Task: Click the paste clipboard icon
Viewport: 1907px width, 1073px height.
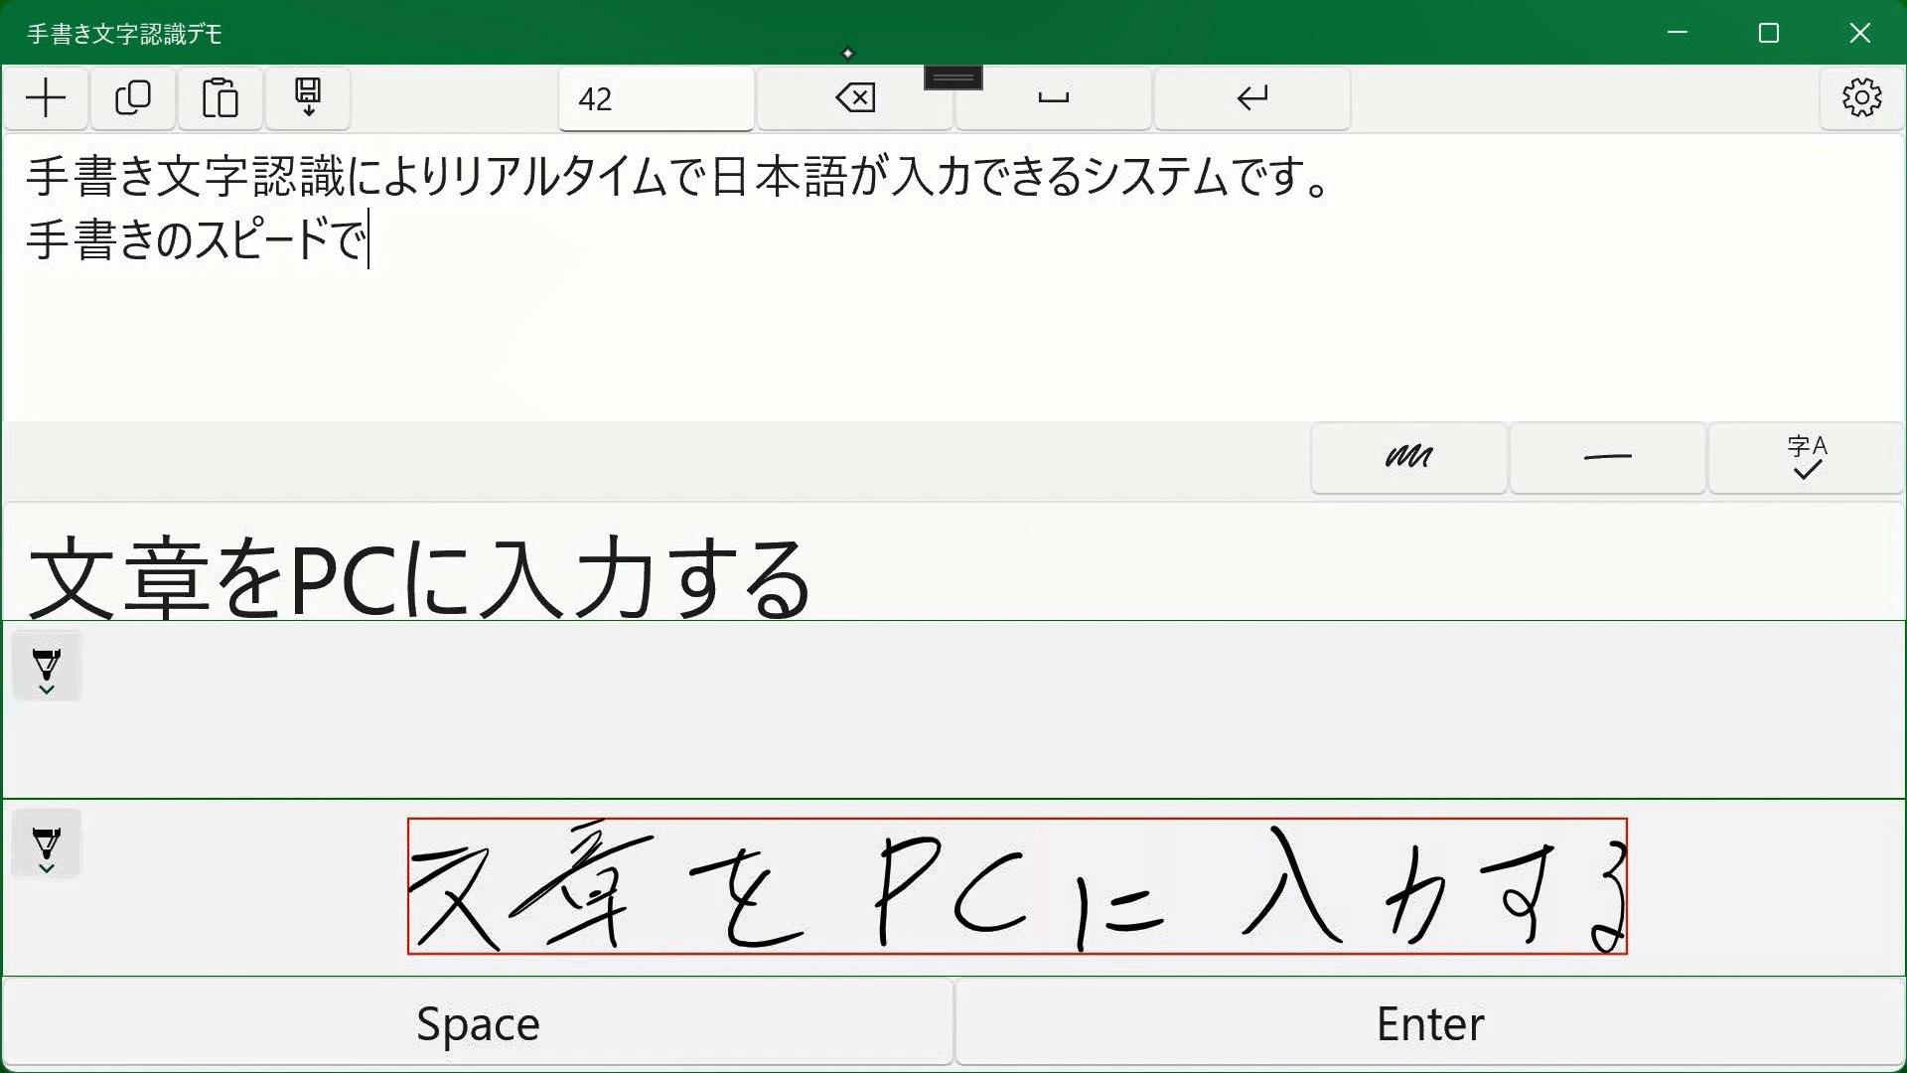Action: [x=220, y=98]
